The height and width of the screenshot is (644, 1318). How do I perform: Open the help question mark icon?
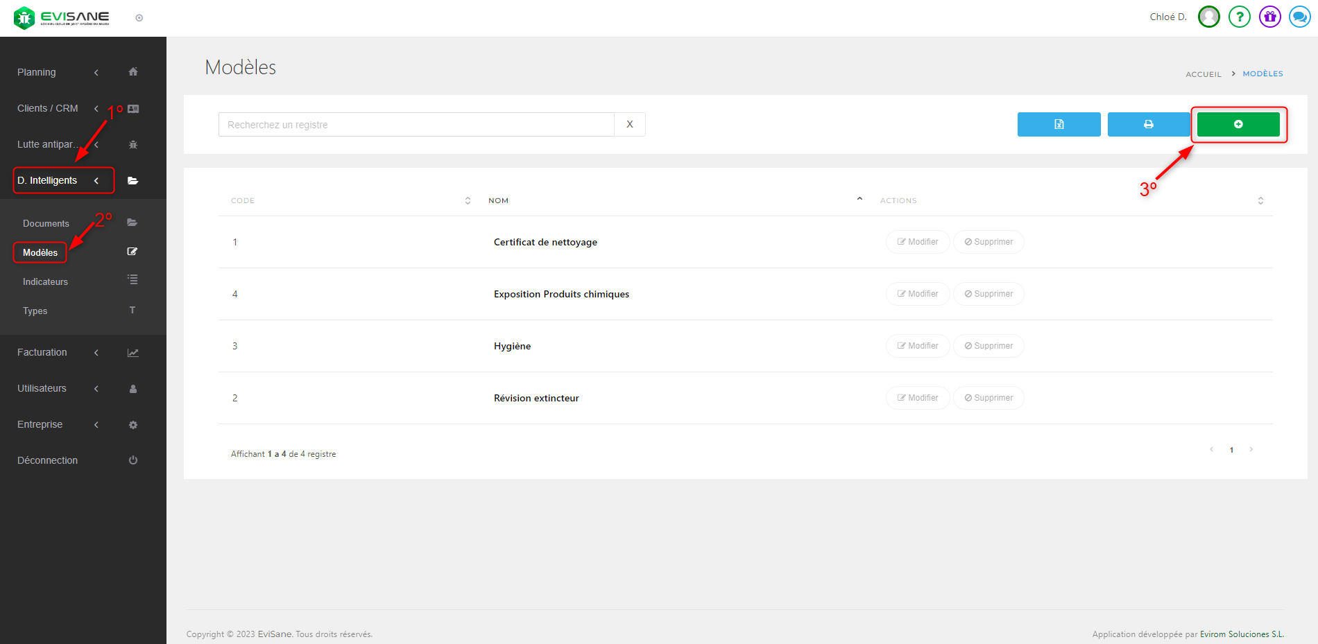click(x=1239, y=17)
